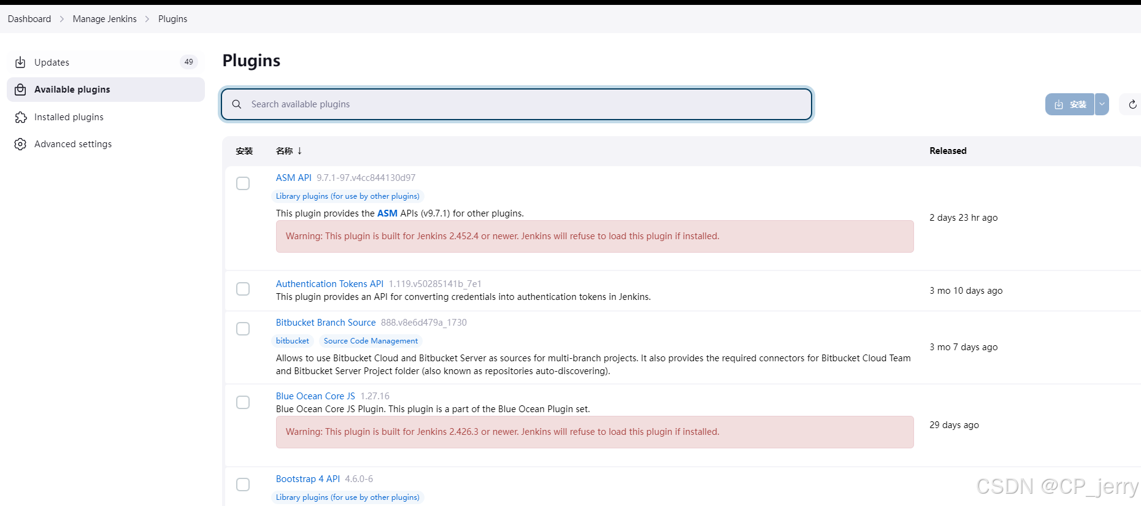Click the 2 days 23 hr ago text
The width and height of the screenshot is (1141, 506).
[964, 218]
